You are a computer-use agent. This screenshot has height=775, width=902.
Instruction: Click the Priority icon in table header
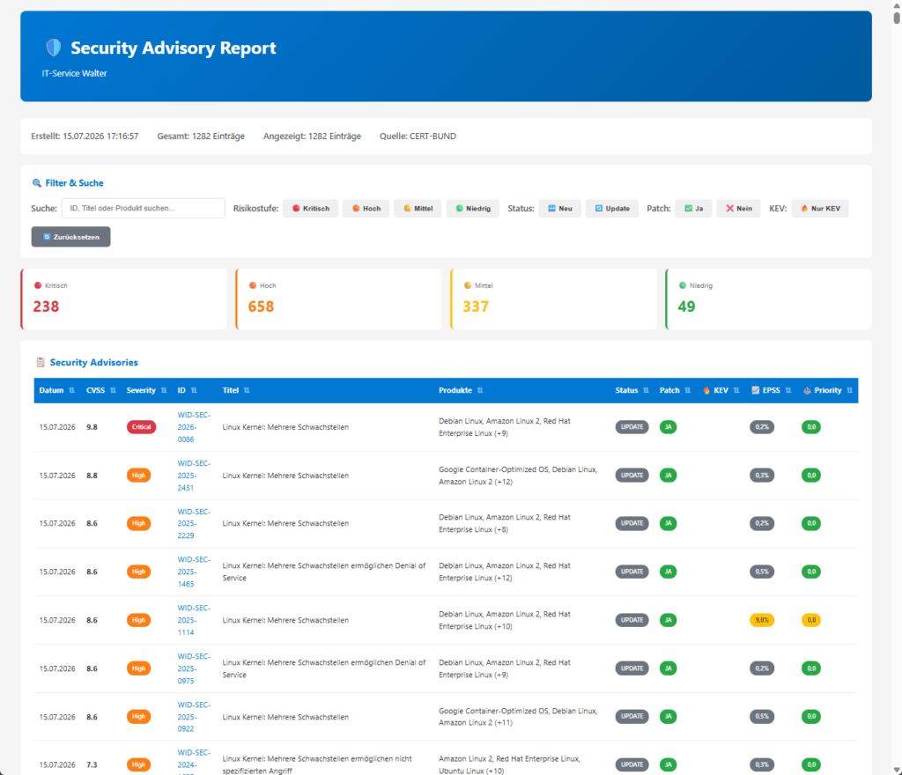pos(807,390)
